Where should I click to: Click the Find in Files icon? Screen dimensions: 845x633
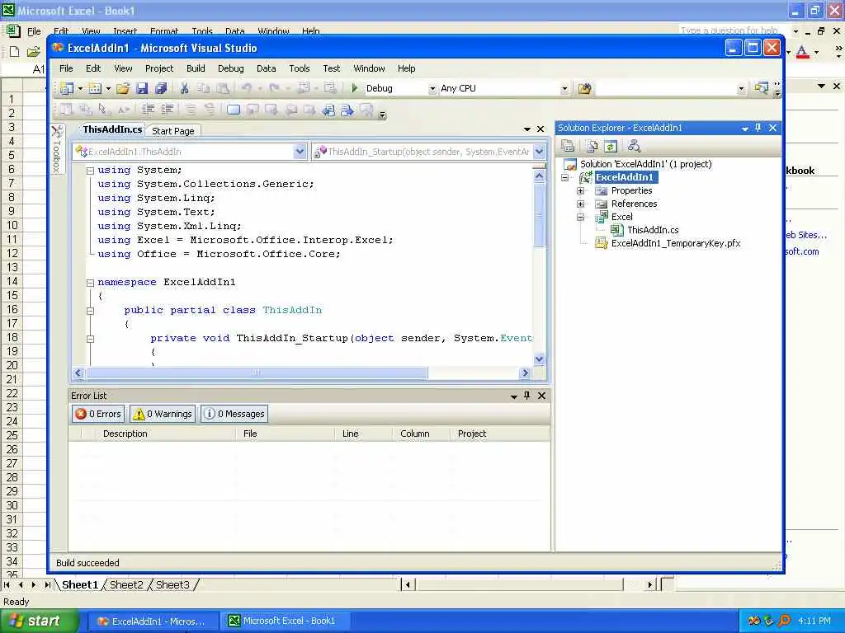pos(585,88)
